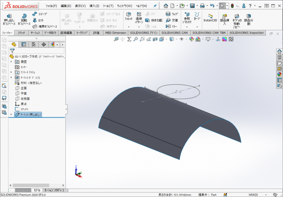Choose the Fillet (フィレット) tool

128,16
